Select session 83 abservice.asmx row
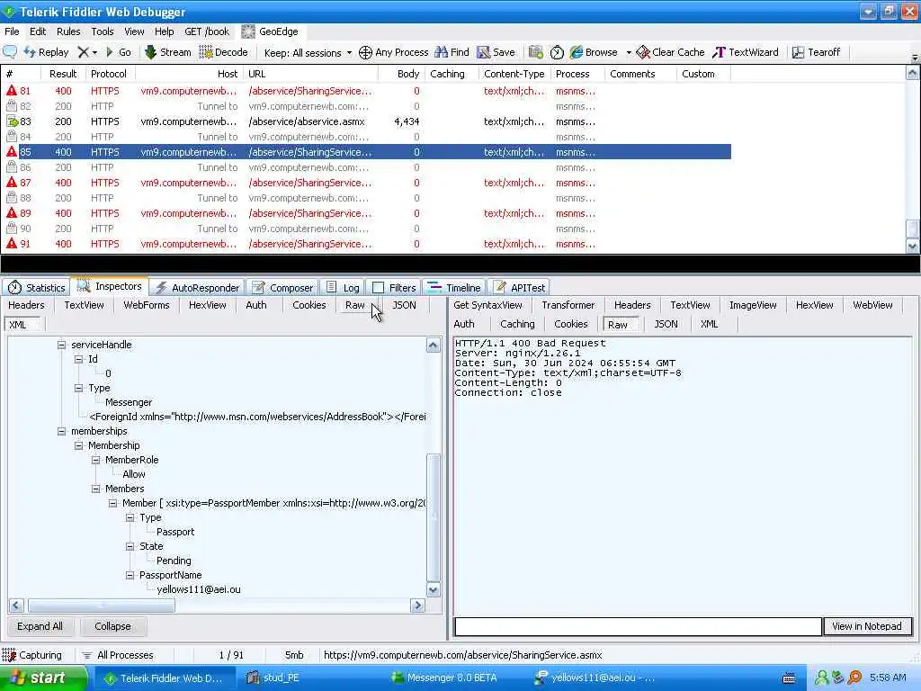 [366, 121]
